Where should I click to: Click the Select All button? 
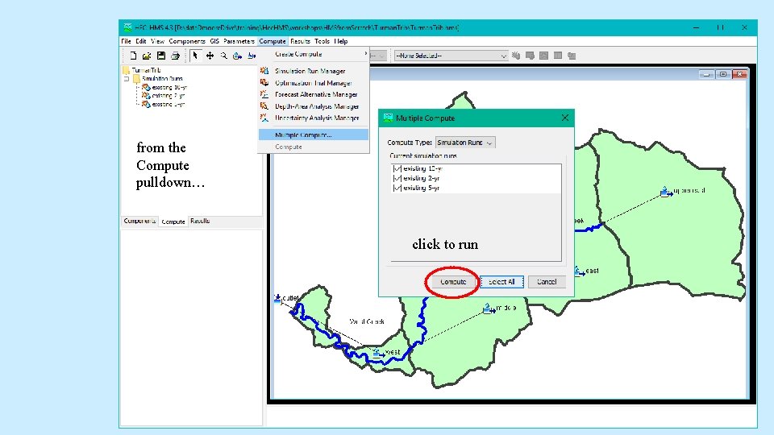click(501, 282)
